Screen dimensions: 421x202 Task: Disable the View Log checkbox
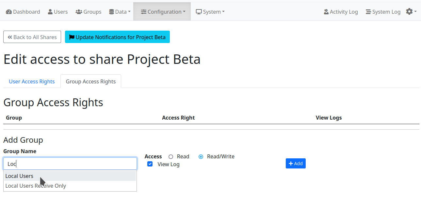(150, 164)
